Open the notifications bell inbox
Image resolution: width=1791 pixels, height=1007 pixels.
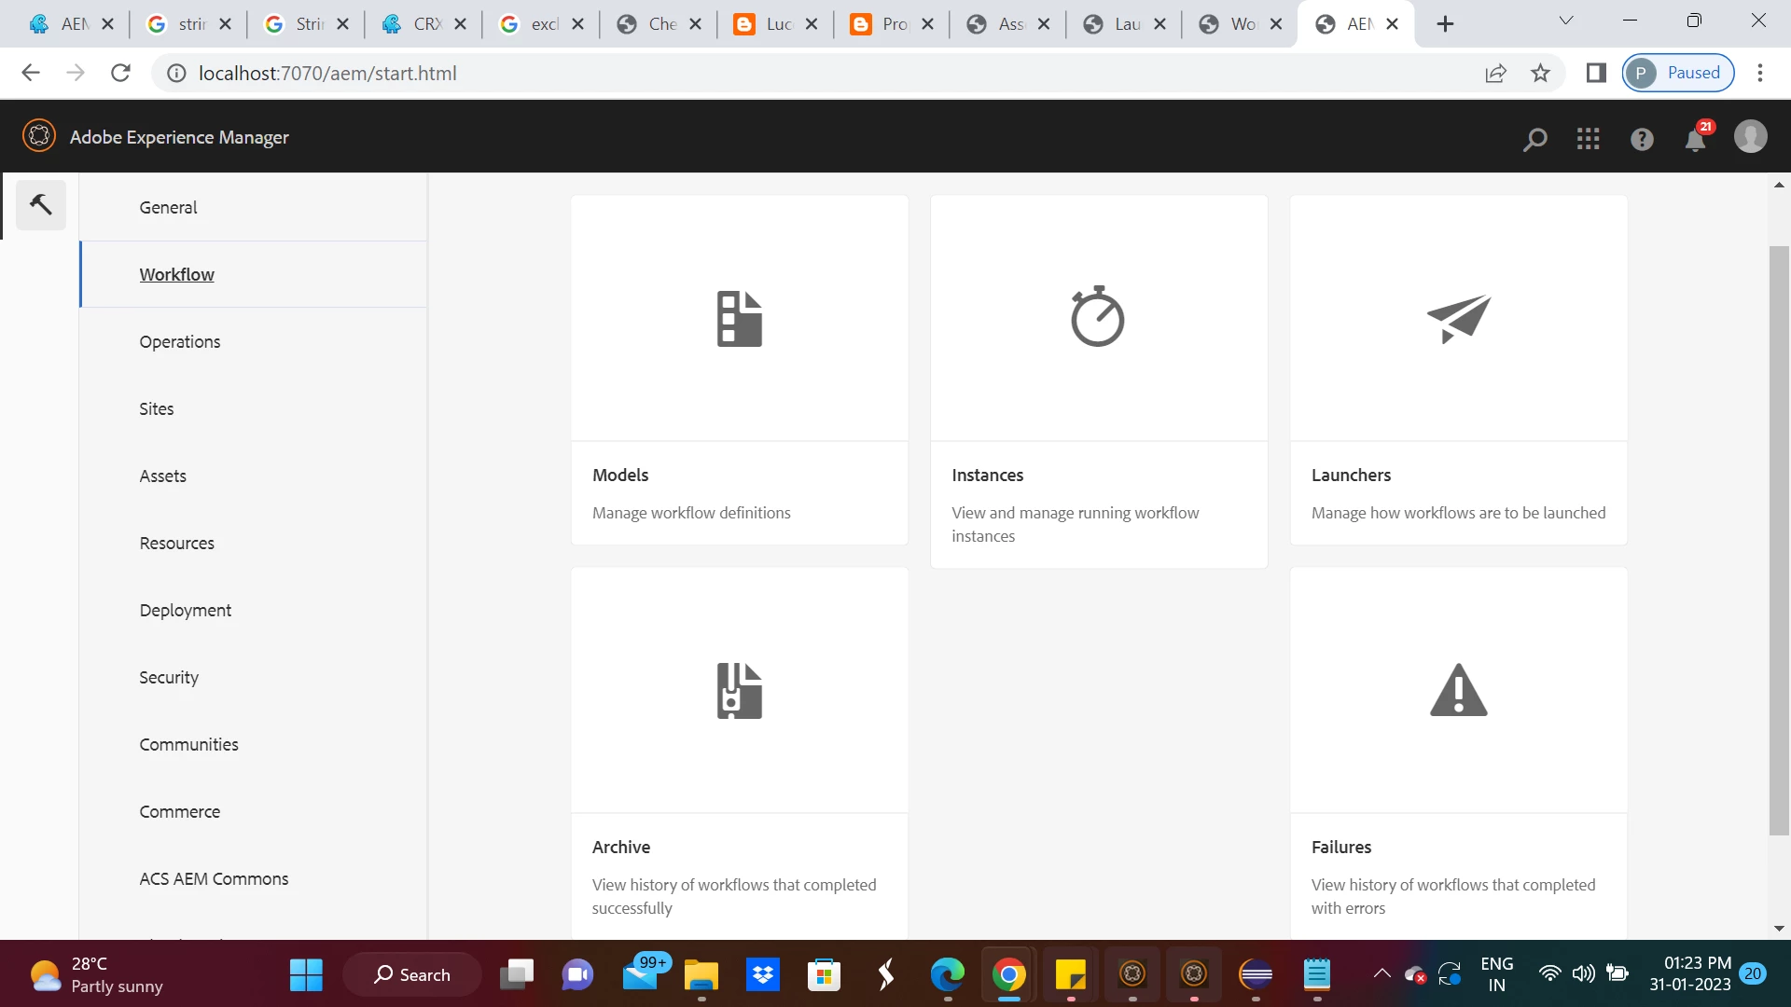[x=1695, y=140]
